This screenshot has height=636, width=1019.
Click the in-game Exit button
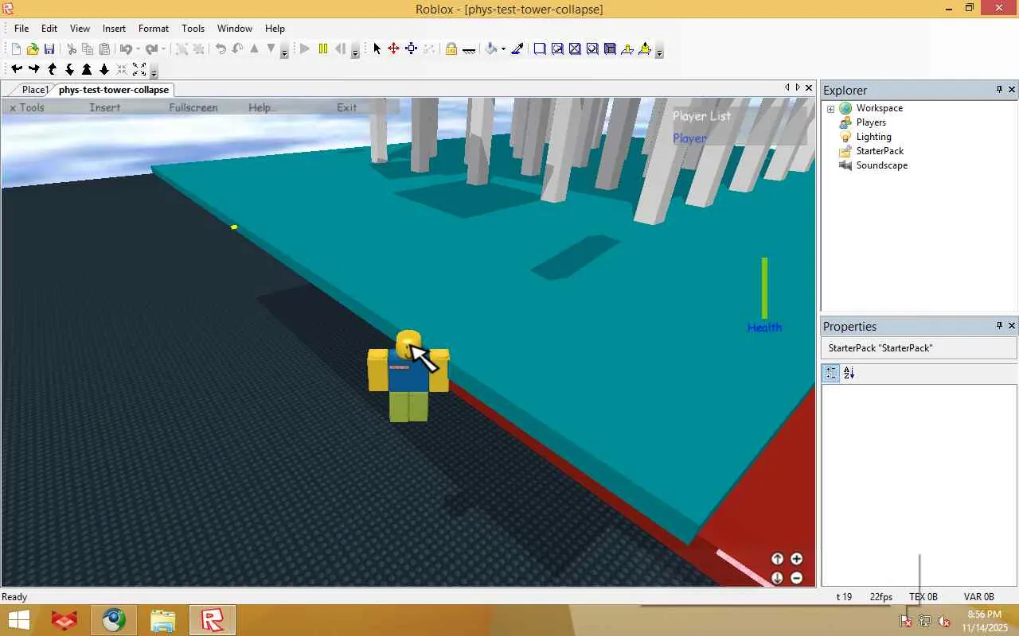point(346,107)
